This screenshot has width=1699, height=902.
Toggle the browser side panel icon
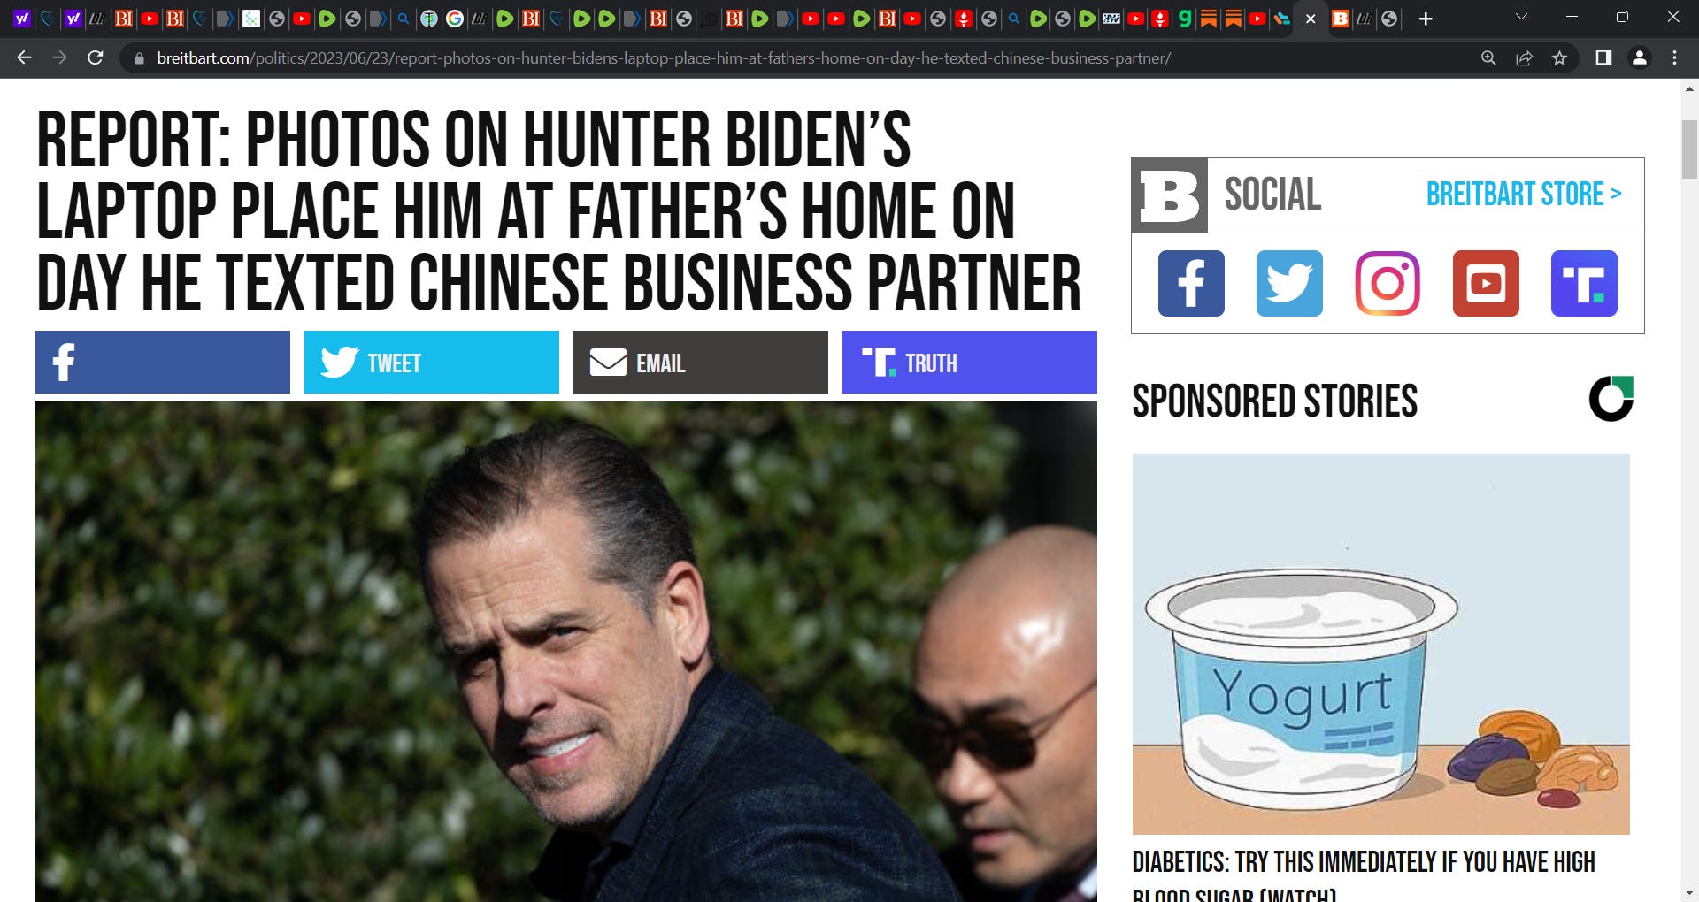coord(1603,58)
